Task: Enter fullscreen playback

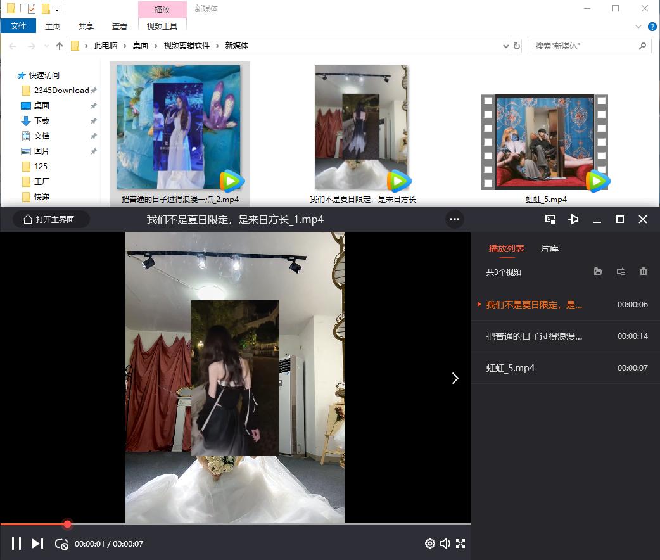Action: click(x=460, y=544)
